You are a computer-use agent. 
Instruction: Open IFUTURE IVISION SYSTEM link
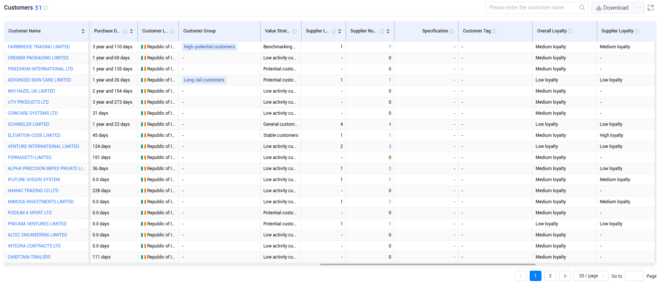[x=34, y=180]
